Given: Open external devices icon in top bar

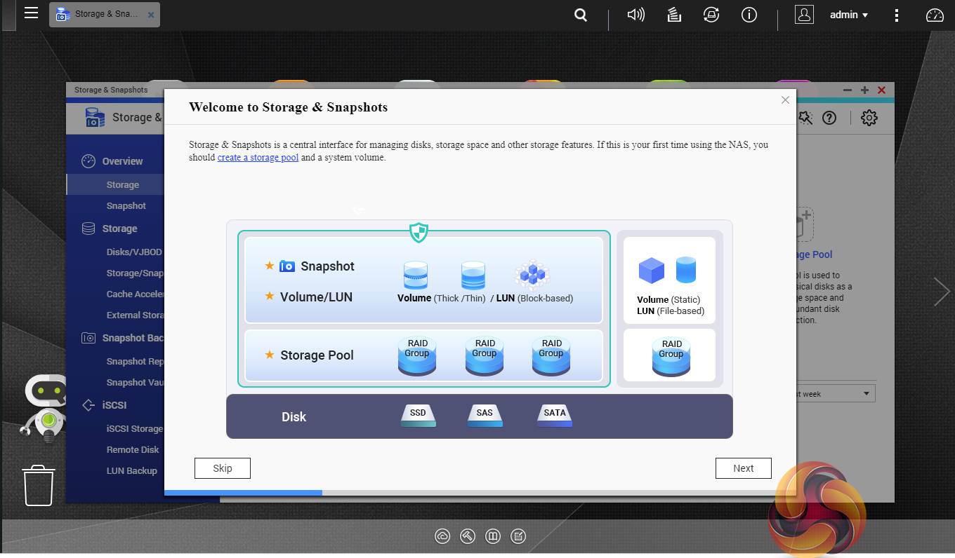Looking at the screenshot, I should click(x=711, y=15).
